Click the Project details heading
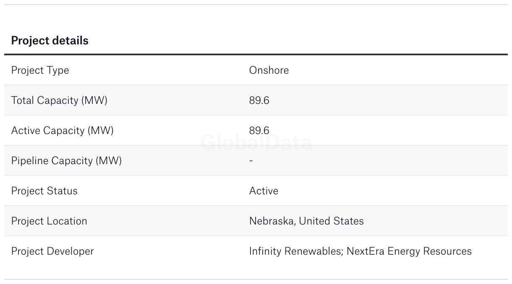 (50, 41)
